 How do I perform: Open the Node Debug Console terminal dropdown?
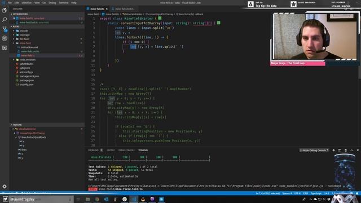tap(314, 151)
